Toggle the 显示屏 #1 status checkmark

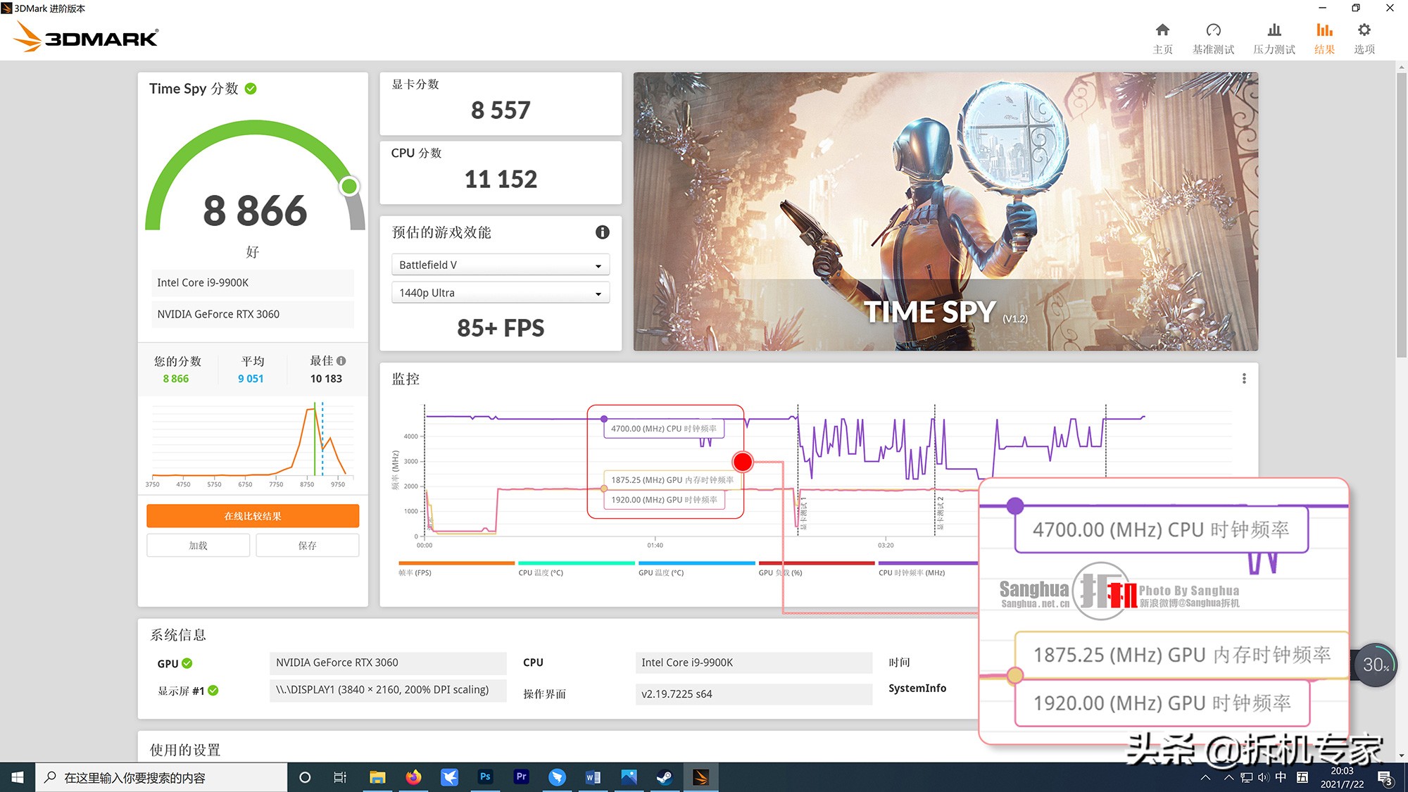pos(215,691)
